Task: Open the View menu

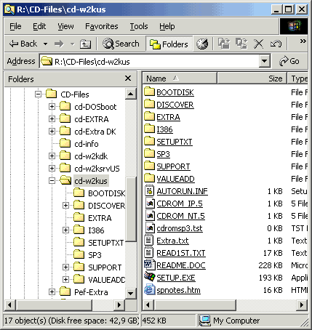Action: pos(65,26)
